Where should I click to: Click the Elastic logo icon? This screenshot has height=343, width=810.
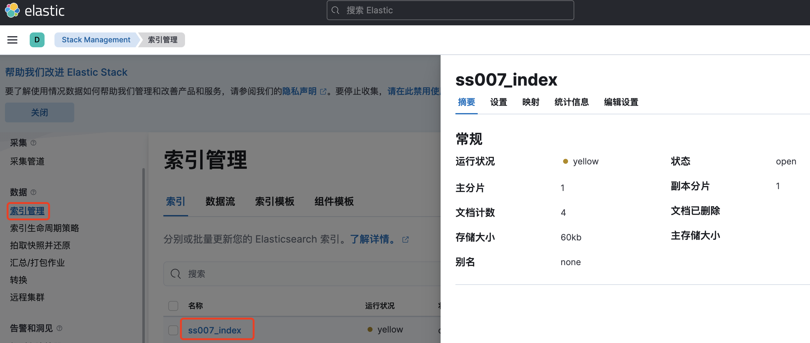pos(12,11)
